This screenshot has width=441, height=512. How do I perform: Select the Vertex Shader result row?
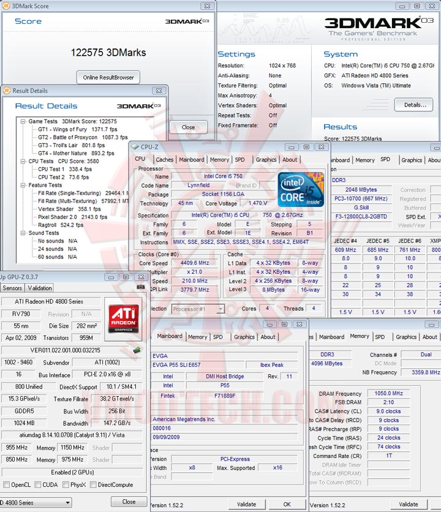69,209
